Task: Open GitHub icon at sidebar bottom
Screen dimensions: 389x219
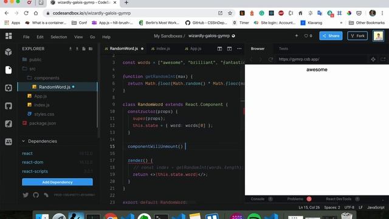Action: pyautogui.click(x=36, y=195)
